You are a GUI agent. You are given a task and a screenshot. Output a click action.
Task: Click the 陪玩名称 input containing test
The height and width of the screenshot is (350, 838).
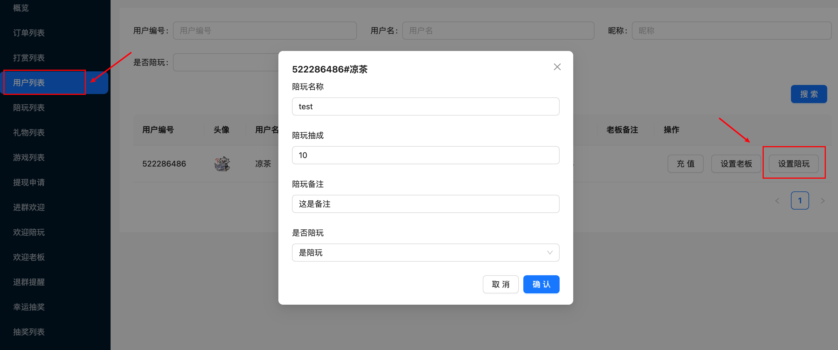click(426, 106)
